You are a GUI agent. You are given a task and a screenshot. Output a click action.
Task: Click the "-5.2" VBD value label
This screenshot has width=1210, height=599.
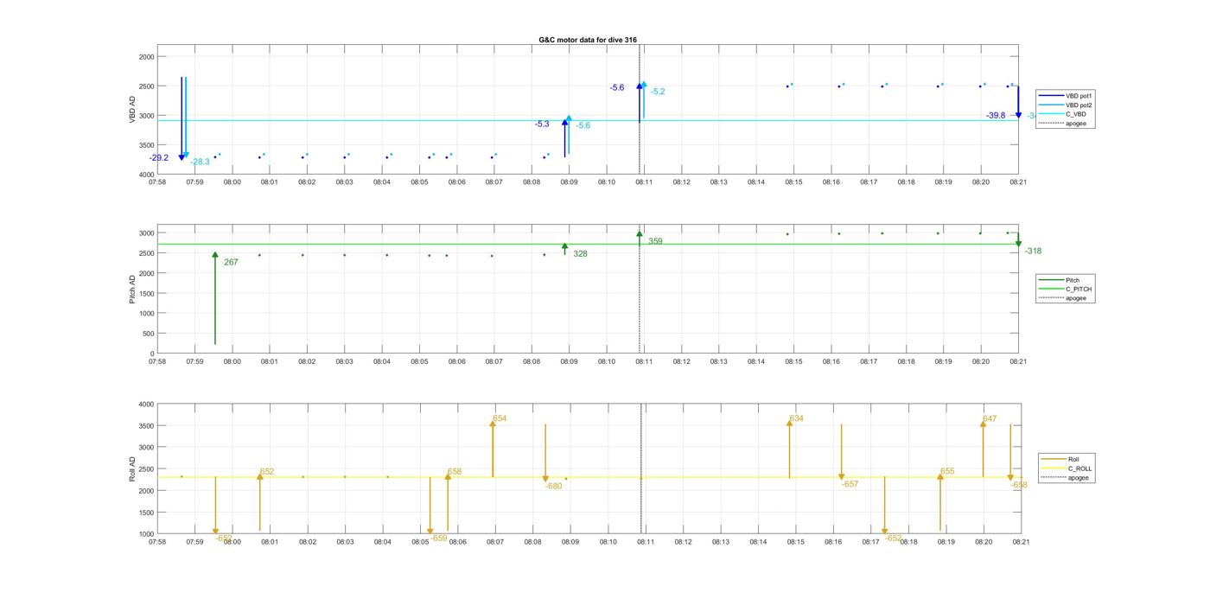pyautogui.click(x=658, y=92)
